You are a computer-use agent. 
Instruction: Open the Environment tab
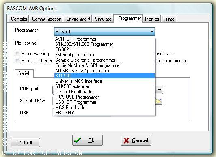click(x=78, y=19)
